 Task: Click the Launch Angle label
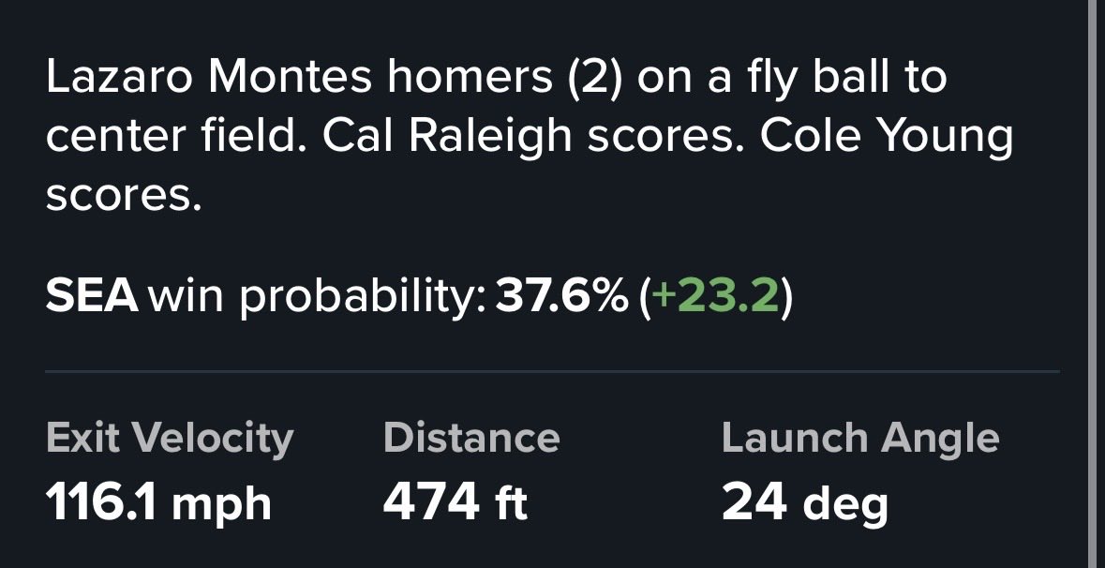tap(860, 439)
